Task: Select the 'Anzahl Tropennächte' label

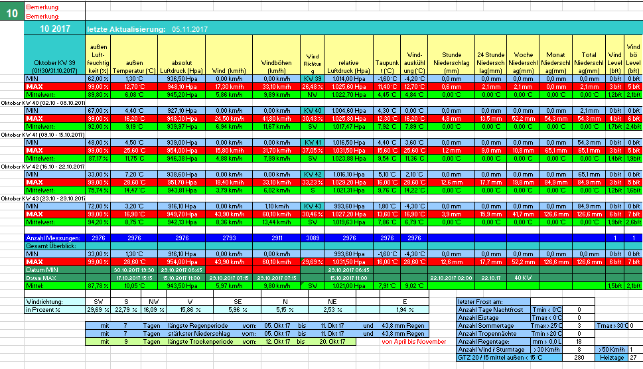Action: click(493, 334)
